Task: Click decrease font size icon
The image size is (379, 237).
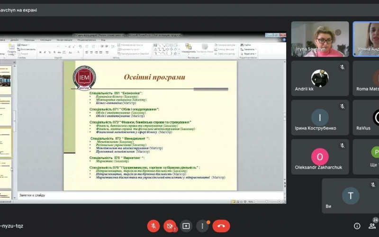Action: click(x=73, y=46)
